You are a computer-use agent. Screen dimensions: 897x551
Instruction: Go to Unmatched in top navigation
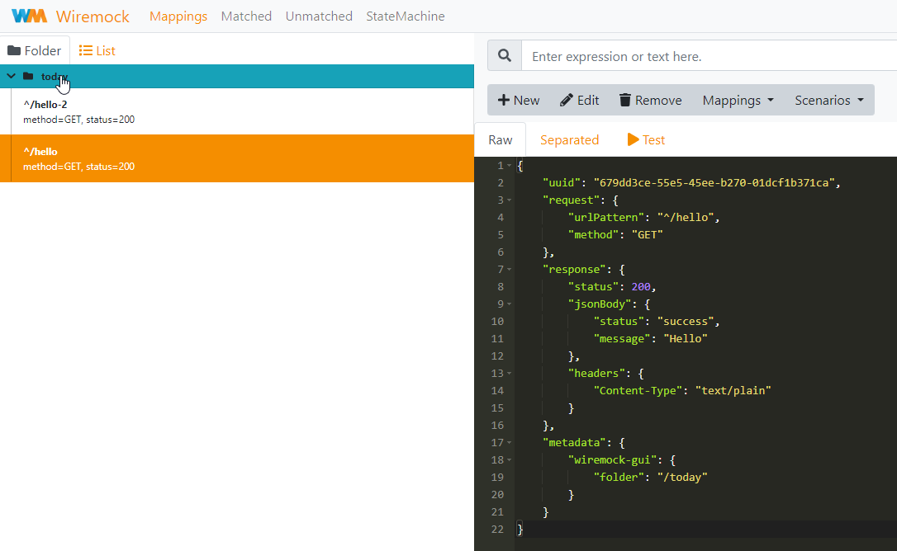319,16
